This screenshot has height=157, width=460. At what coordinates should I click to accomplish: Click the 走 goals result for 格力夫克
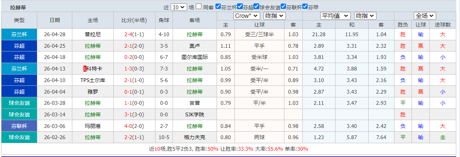coord(442,137)
